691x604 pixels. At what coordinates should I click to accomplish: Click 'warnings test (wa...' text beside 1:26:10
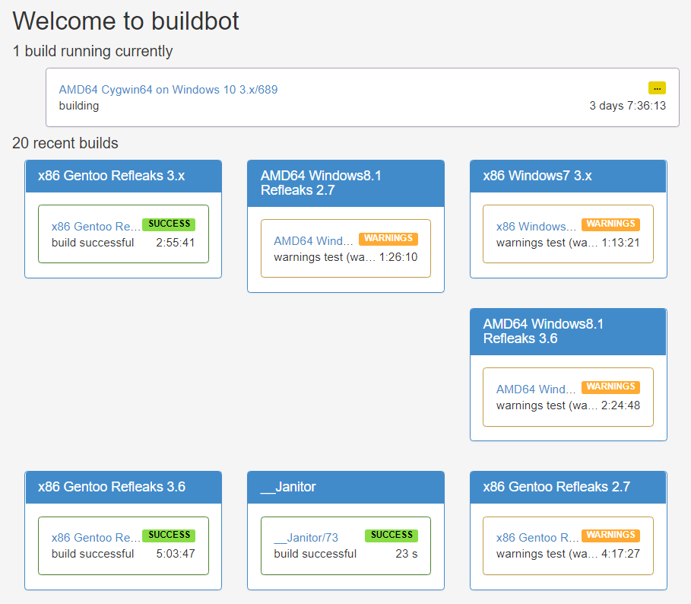tap(325, 257)
